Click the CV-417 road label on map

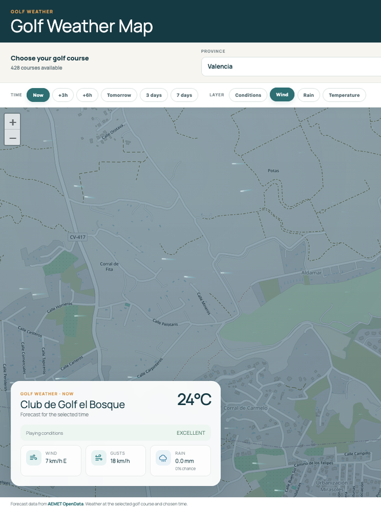coord(78,237)
